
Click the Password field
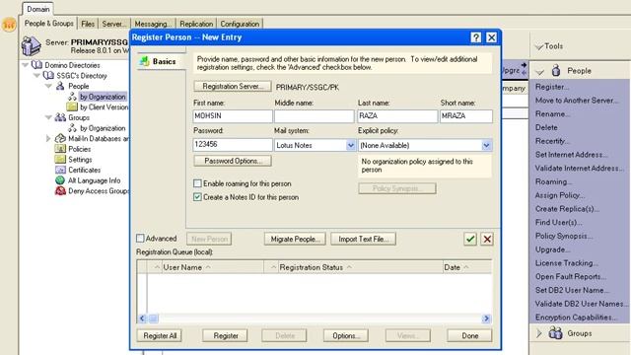click(233, 145)
